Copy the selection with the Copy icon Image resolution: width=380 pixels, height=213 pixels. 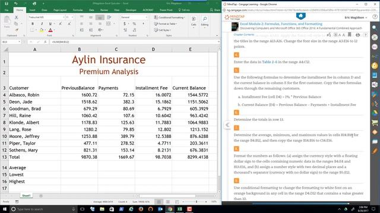click(x=16, y=24)
